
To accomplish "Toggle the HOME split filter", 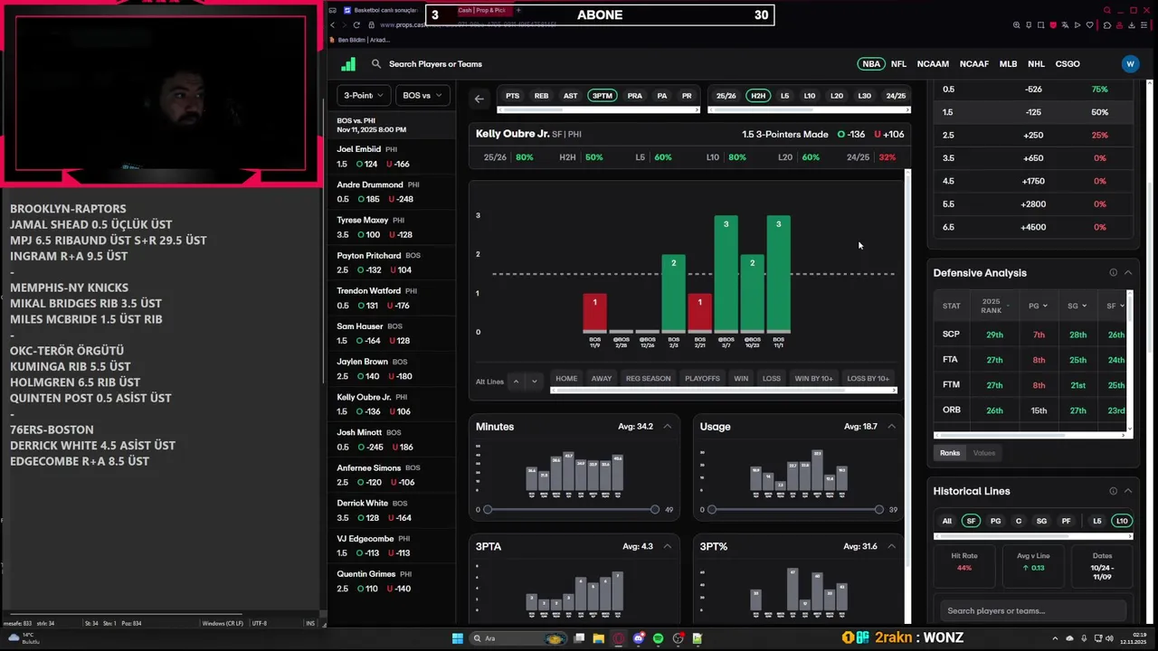I will click(x=566, y=379).
